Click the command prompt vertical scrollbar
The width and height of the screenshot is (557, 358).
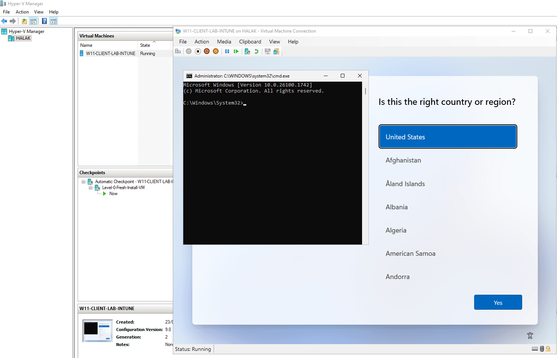pyautogui.click(x=365, y=91)
